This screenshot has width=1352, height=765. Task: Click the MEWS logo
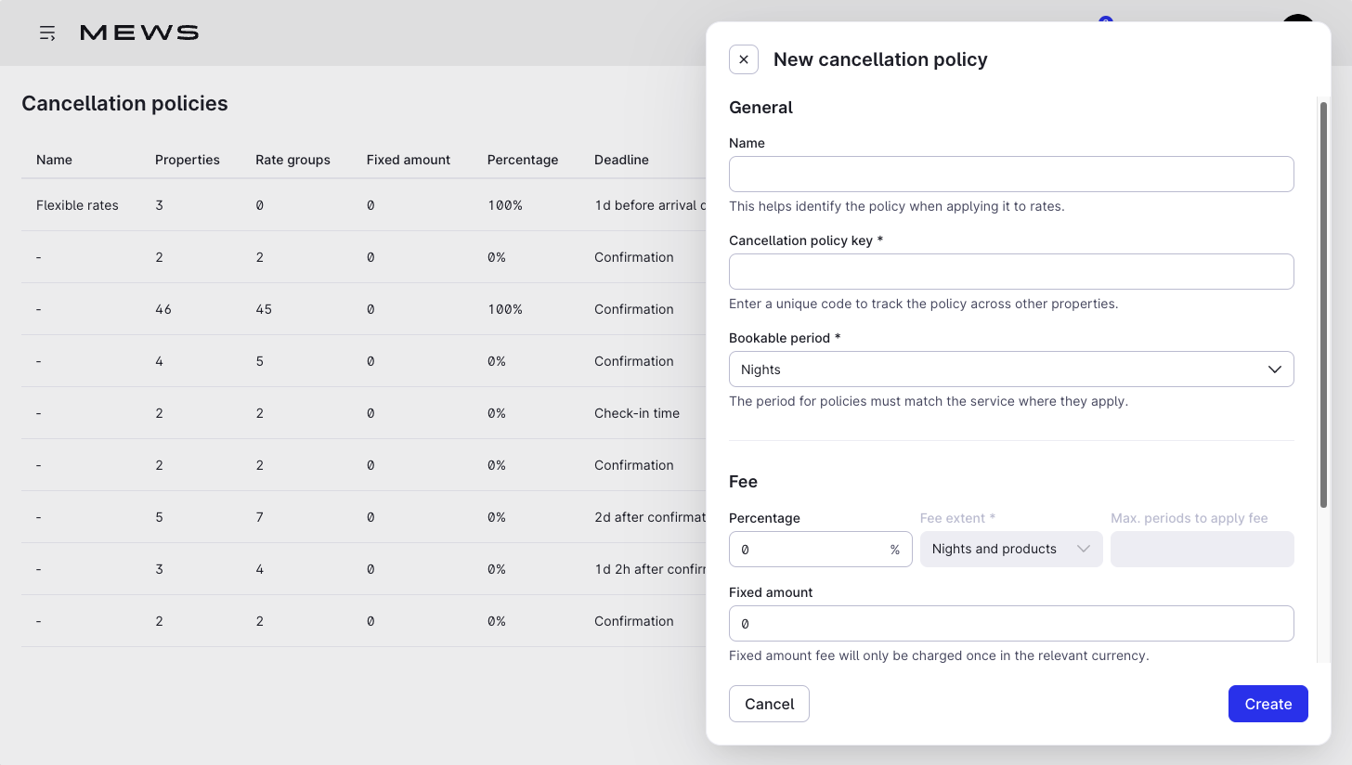click(x=139, y=33)
